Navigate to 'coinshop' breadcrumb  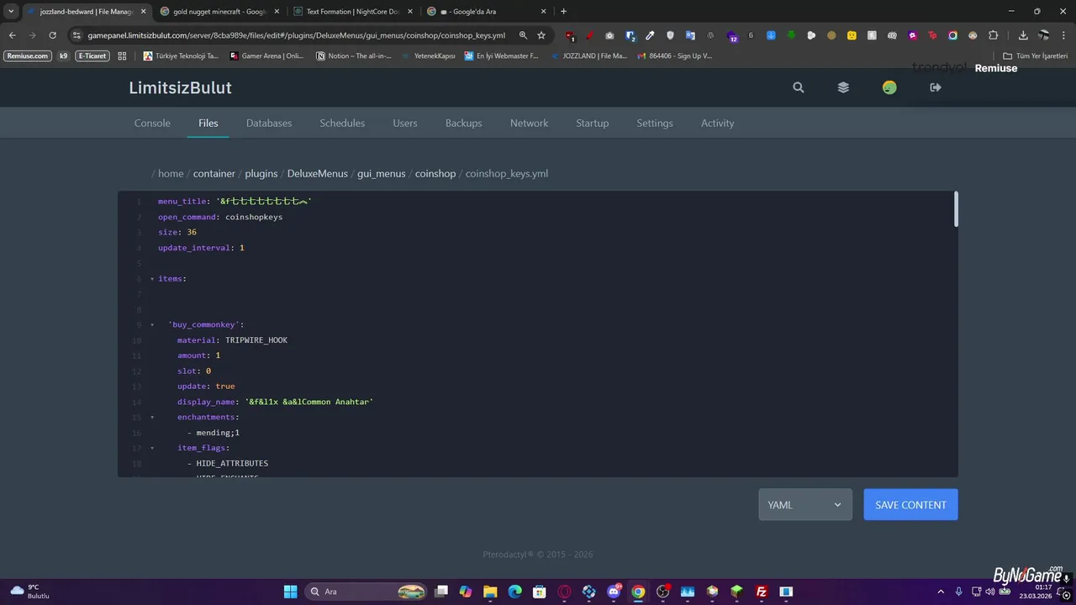(x=435, y=173)
